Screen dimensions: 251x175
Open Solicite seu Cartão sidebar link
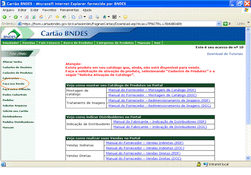pos(15,111)
